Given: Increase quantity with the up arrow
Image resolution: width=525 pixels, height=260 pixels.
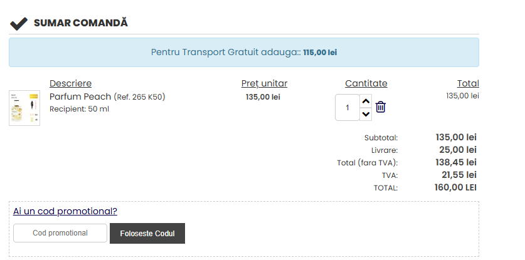Looking at the screenshot, I should [x=366, y=101].
